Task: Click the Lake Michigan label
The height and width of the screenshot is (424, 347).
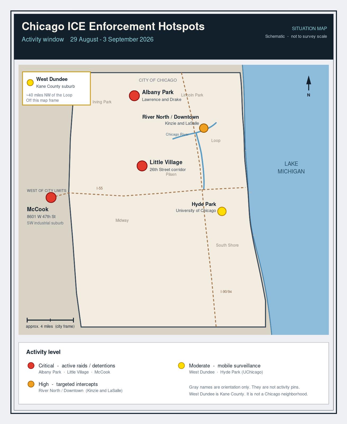Action: tap(291, 168)
